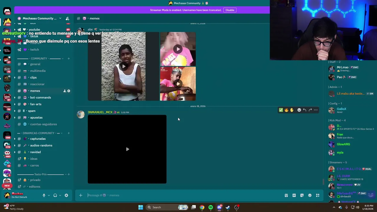
Task: Forward the message using arrow icon
Action: [x=310, y=110]
